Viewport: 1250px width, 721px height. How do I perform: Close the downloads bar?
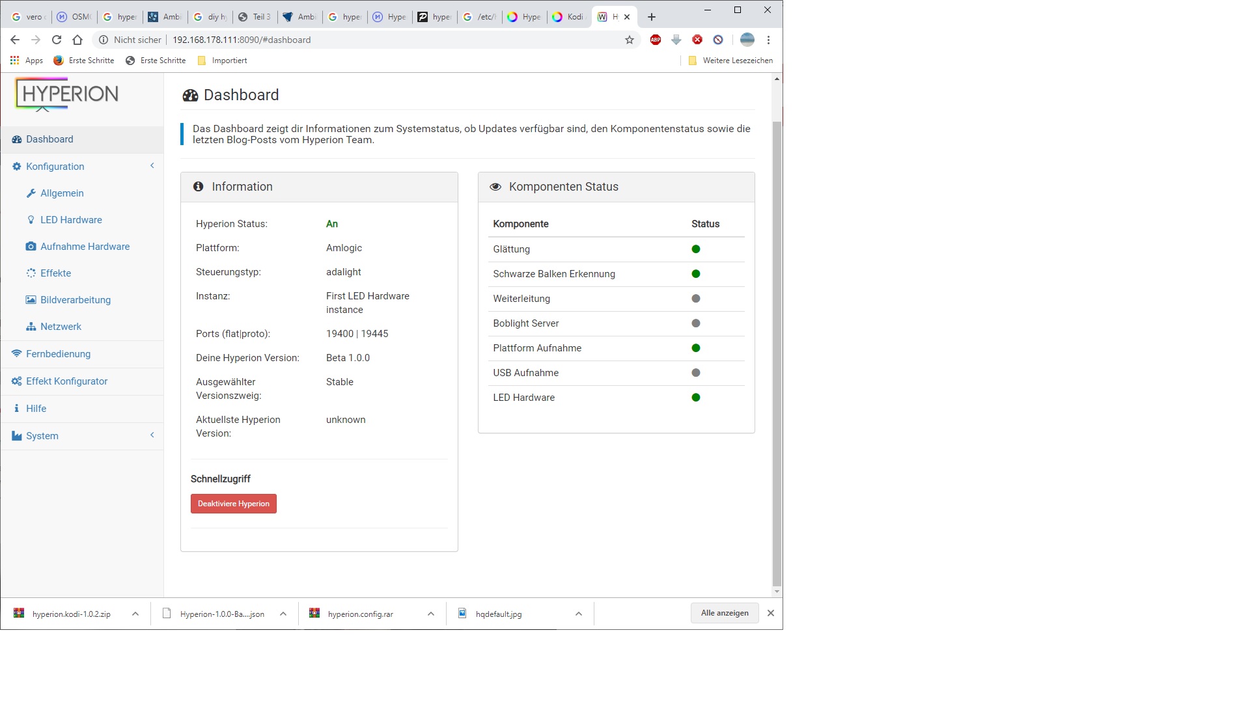click(771, 613)
